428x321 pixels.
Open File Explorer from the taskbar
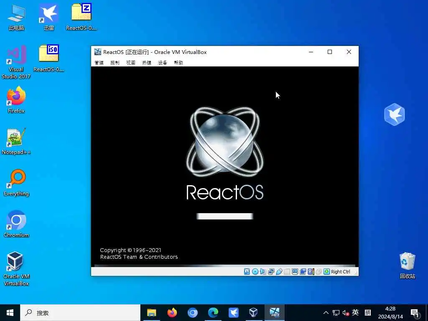[151, 313]
